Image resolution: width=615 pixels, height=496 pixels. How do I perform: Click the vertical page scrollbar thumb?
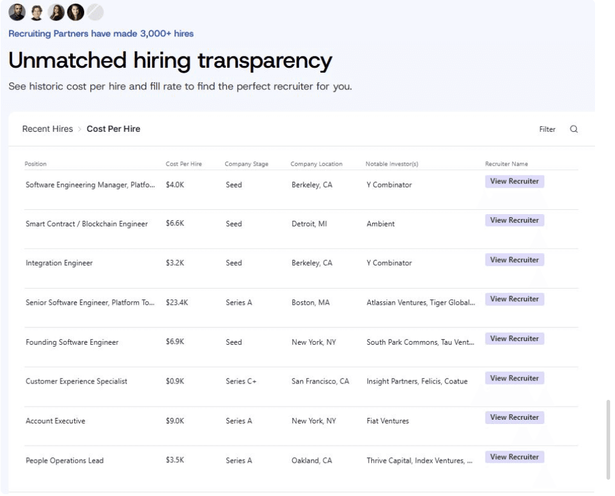tap(608, 439)
